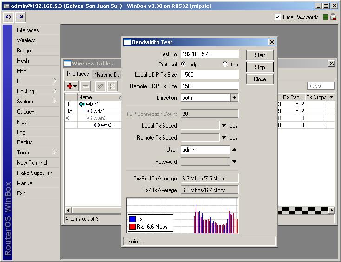The image size is (341, 262).
Task: Click the Wireless Tables window title icon
Action: click(x=67, y=64)
